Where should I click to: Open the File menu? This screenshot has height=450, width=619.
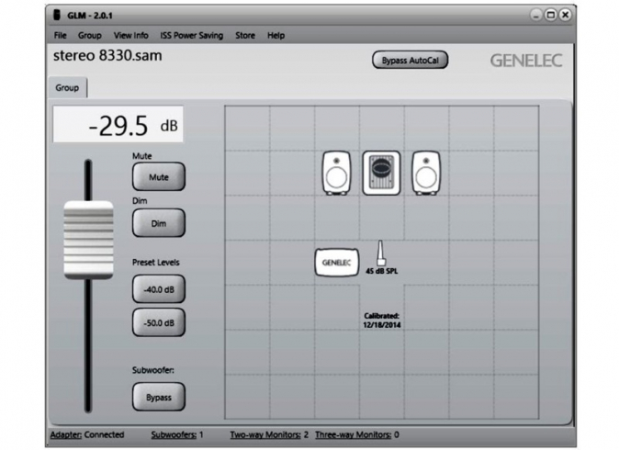tap(61, 35)
